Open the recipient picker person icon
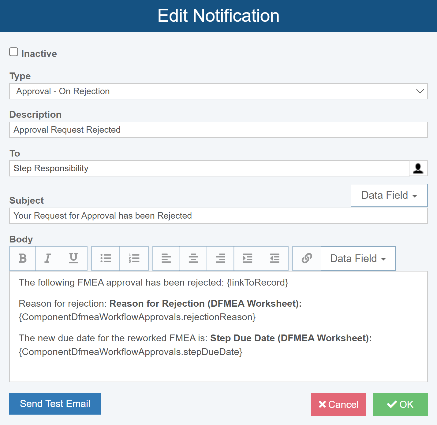Image resolution: width=437 pixels, height=425 pixels. (x=418, y=168)
